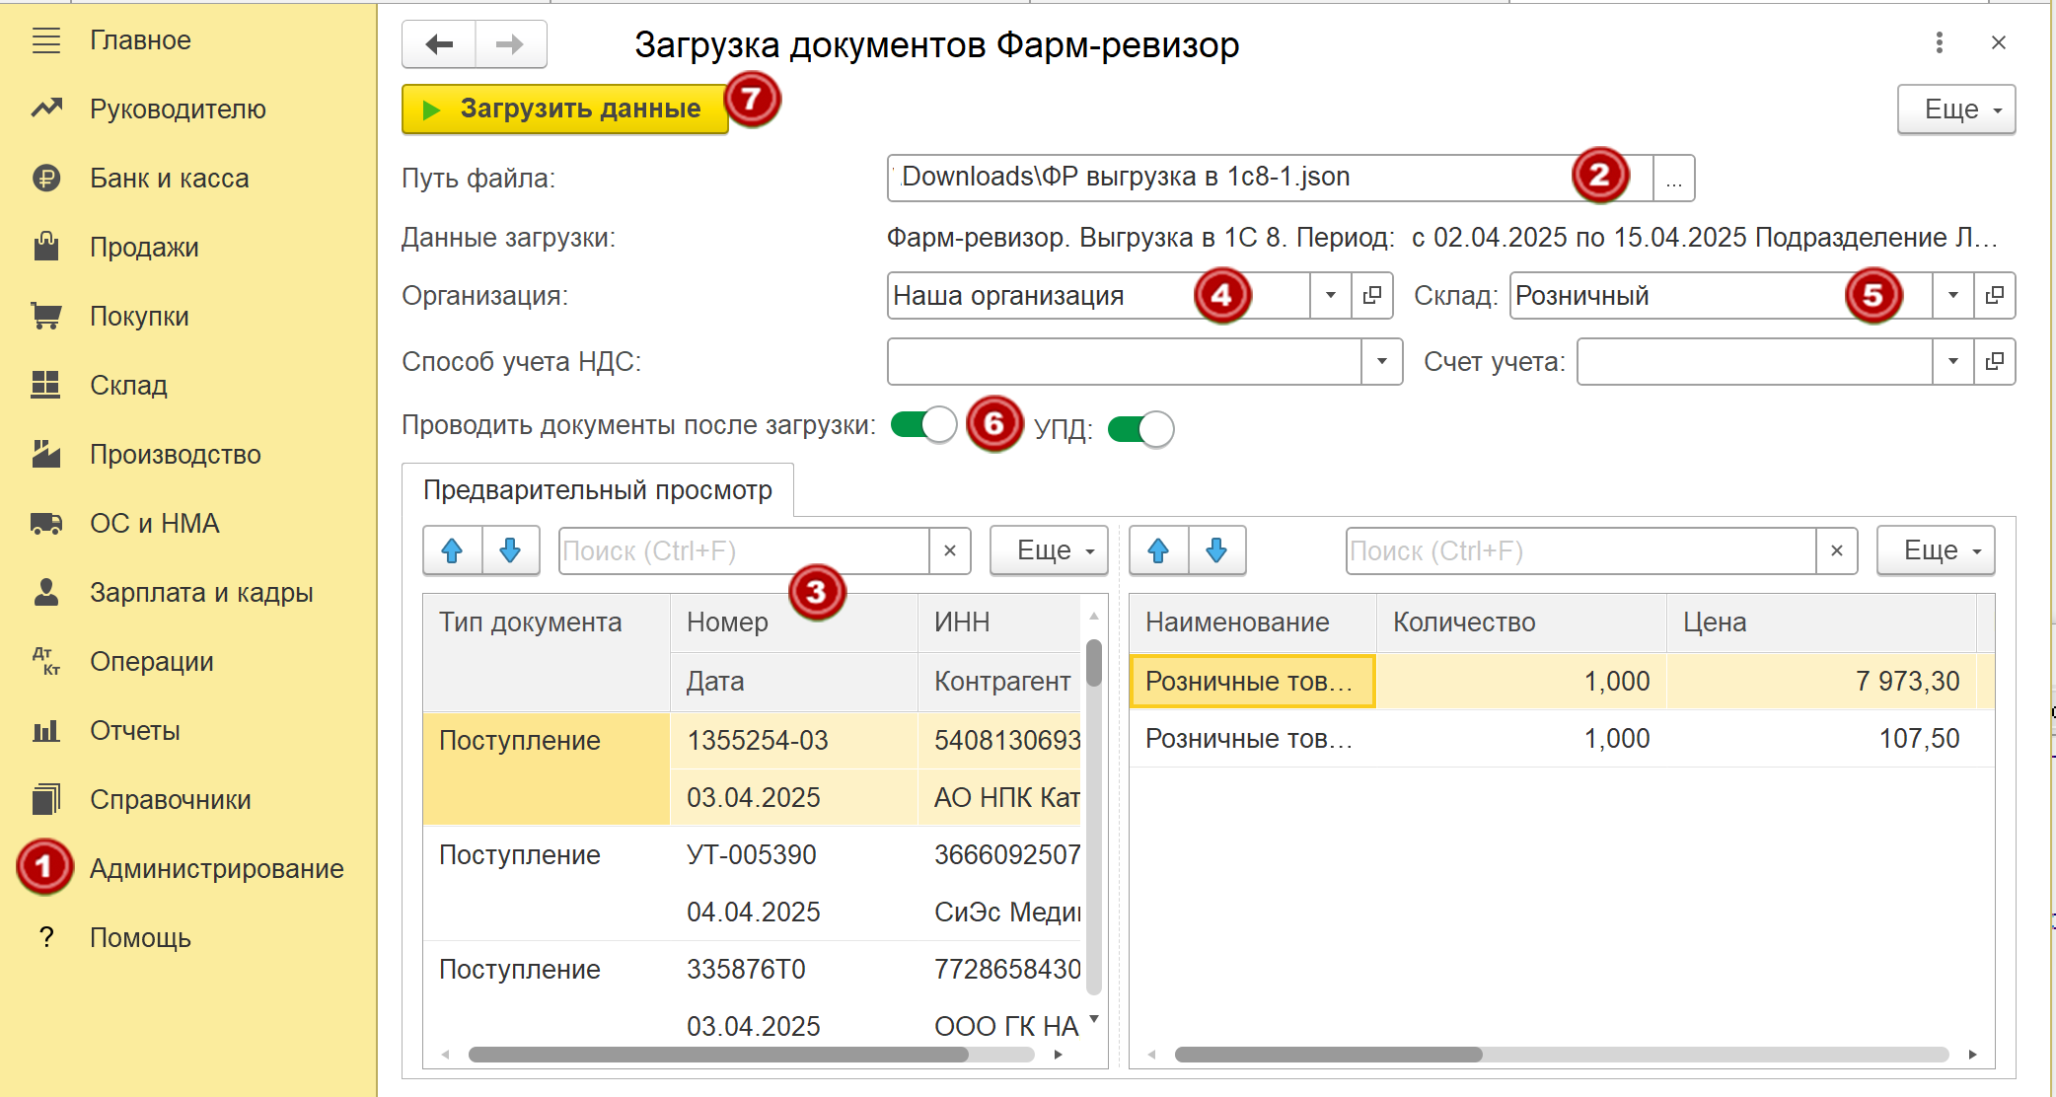Navigate back with the left arrow
Viewport: 2056px width, 1097px height.
tap(439, 44)
